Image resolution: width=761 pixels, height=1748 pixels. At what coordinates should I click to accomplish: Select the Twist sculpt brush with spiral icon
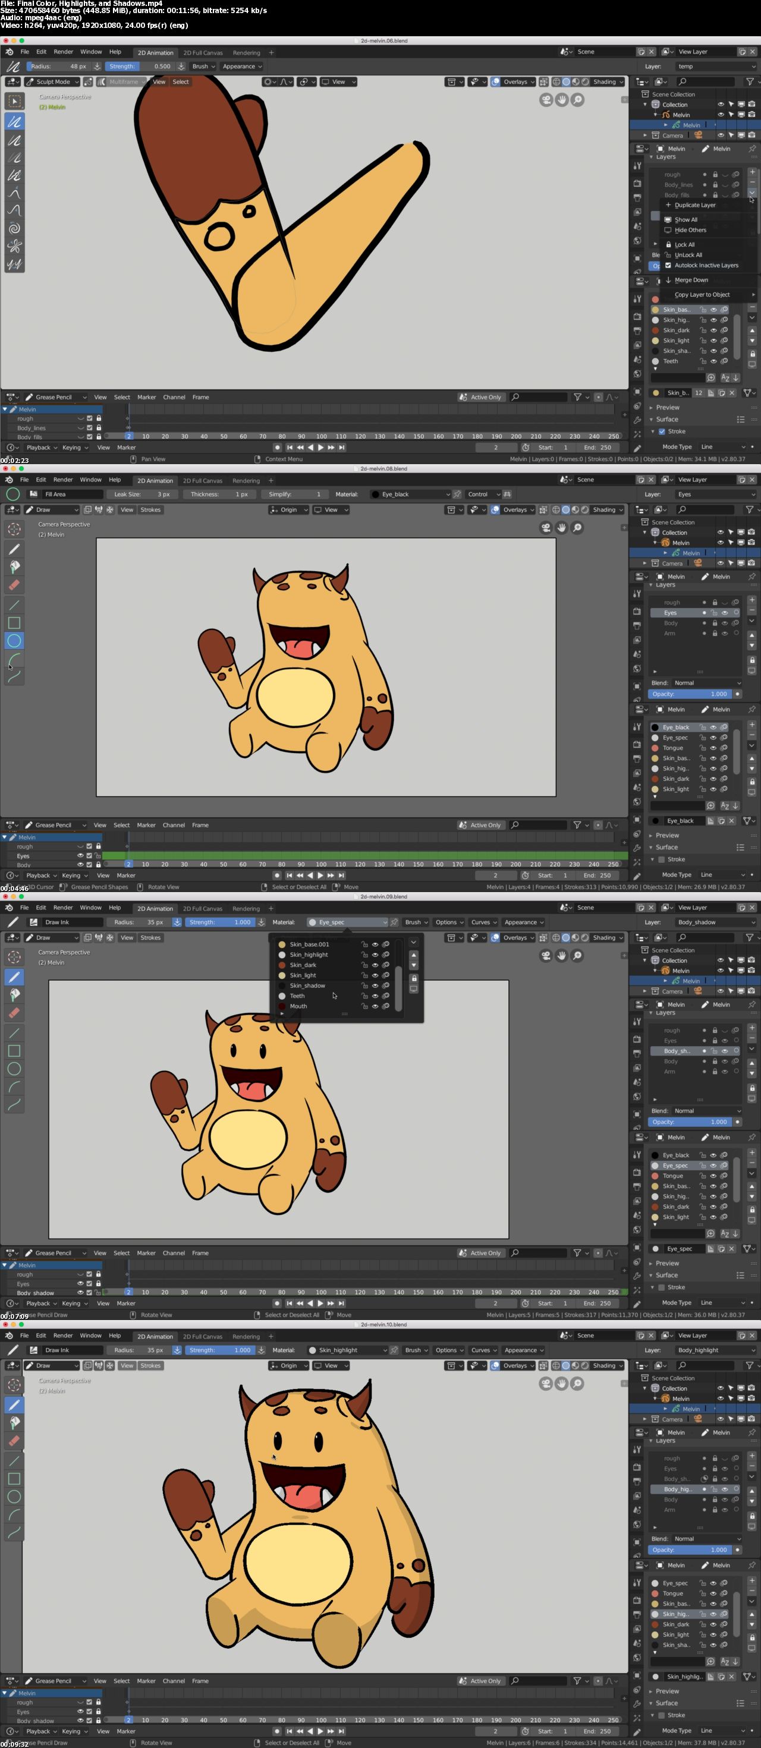[14, 228]
